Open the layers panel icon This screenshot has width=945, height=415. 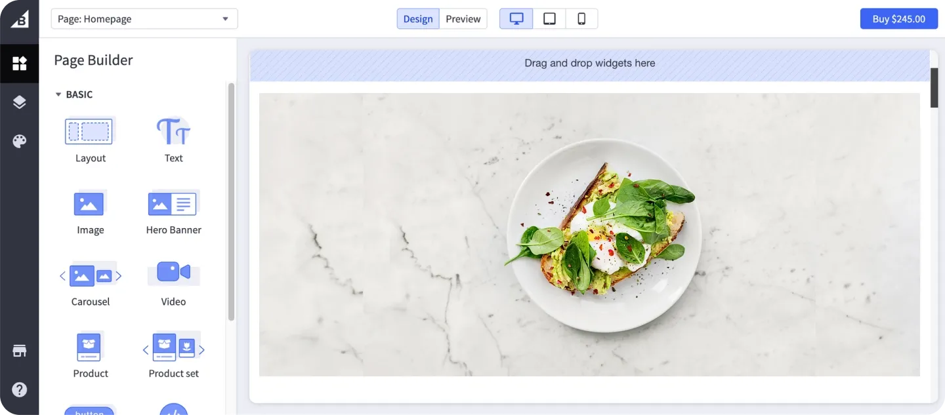(19, 102)
